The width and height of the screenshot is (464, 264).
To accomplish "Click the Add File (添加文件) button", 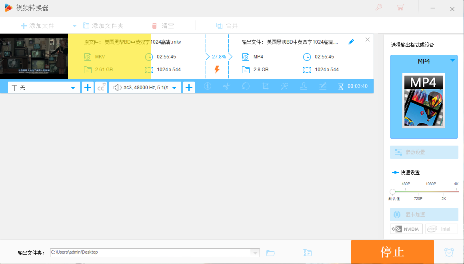I will 37,26.
